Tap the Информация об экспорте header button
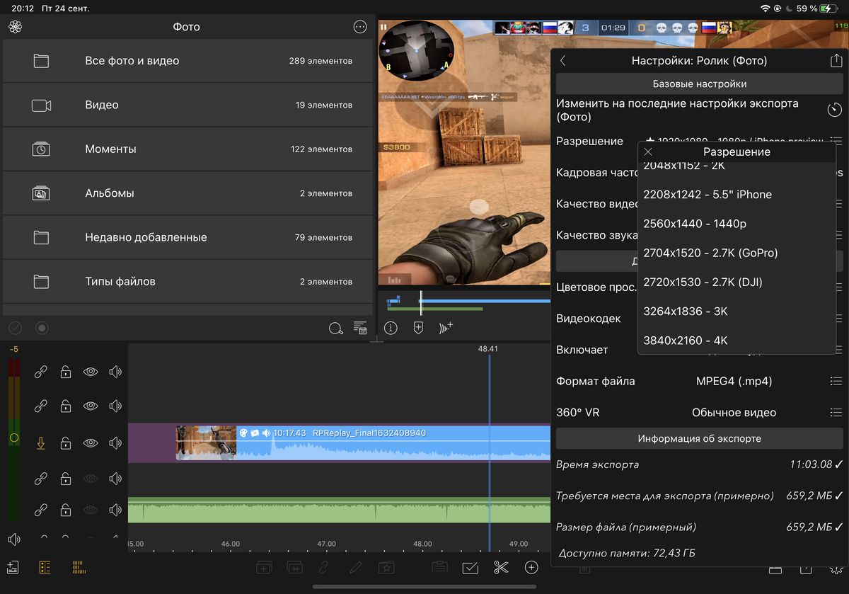 point(699,438)
